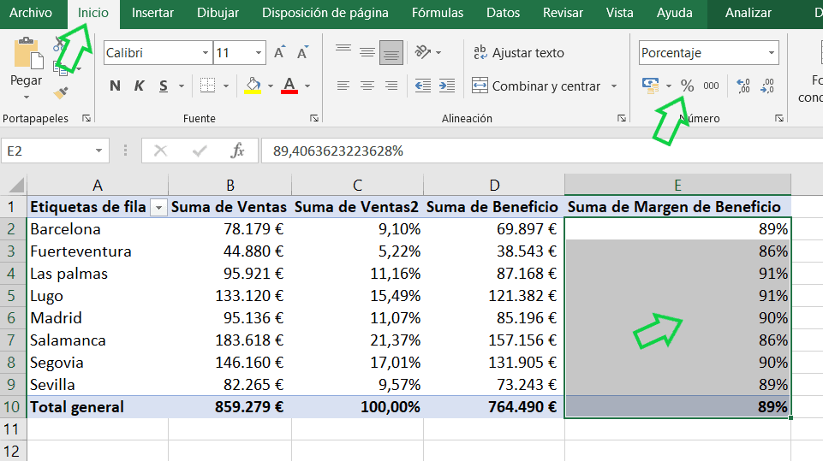Click the text orientation icon

click(x=423, y=52)
